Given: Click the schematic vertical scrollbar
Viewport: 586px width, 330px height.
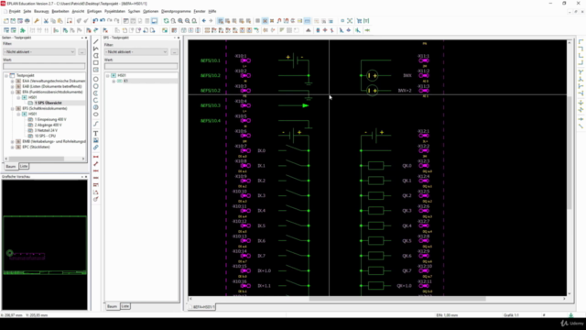Looking at the screenshot, I should coord(570,153).
